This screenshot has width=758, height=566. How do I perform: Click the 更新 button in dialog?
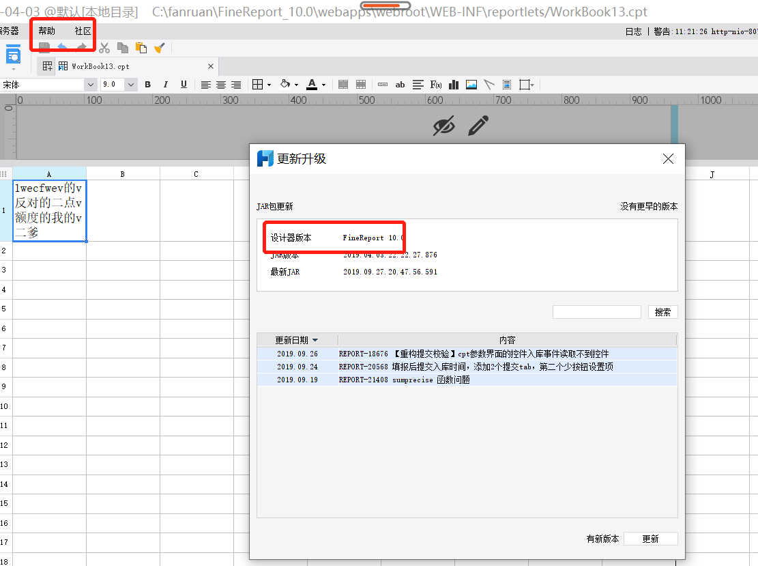[650, 539]
